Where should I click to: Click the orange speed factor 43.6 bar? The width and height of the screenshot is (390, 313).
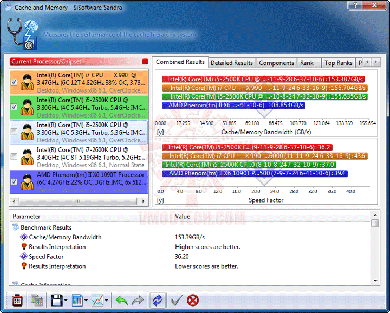(x=265, y=156)
